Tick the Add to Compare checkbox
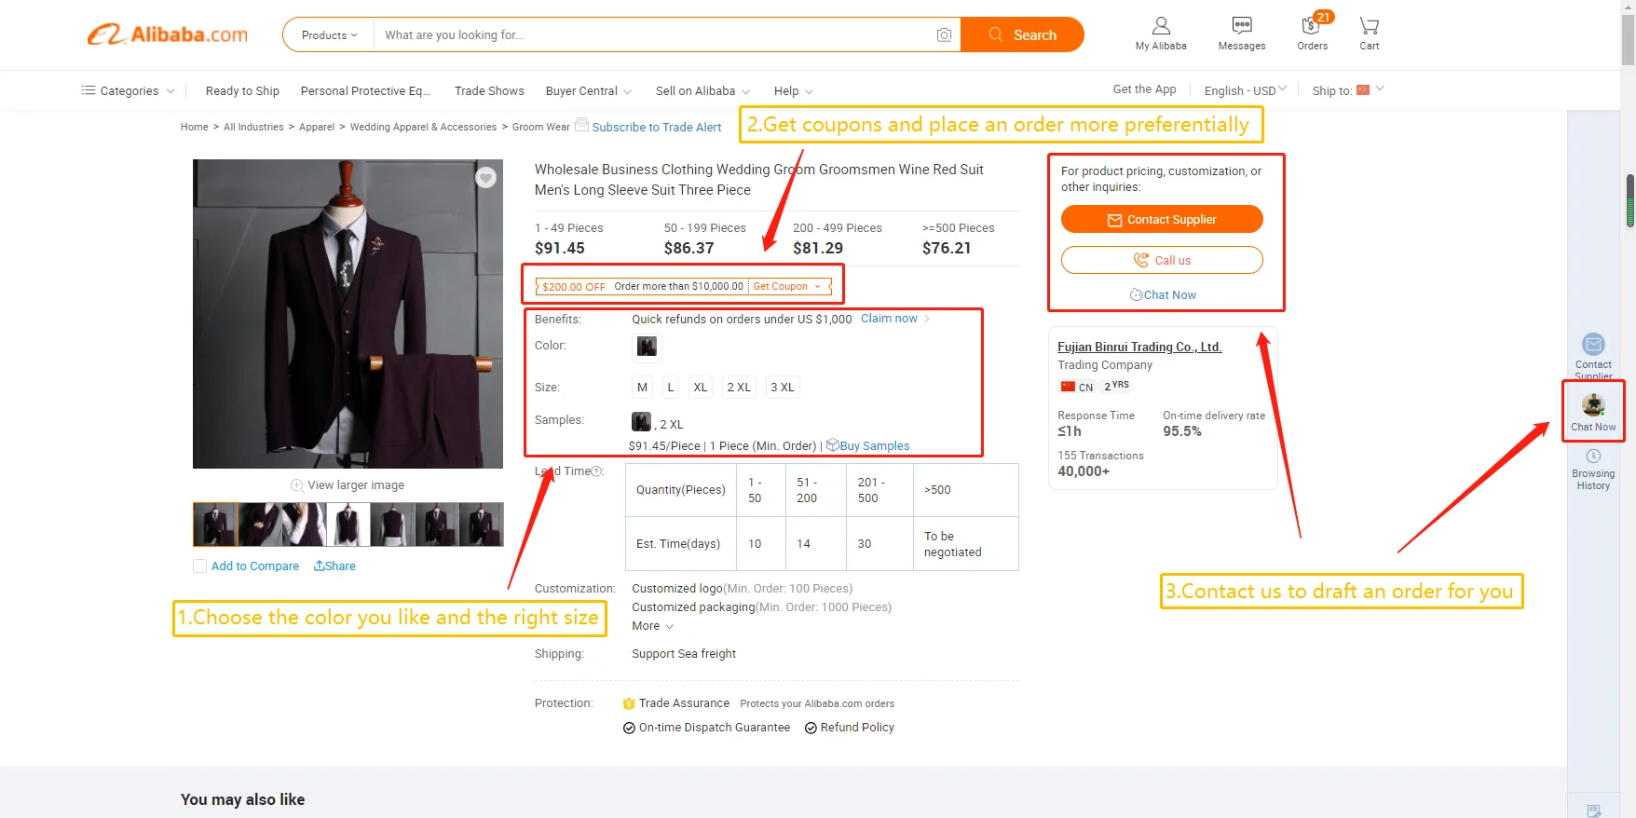 [199, 566]
